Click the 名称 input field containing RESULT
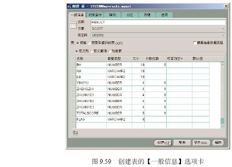 (158, 23)
